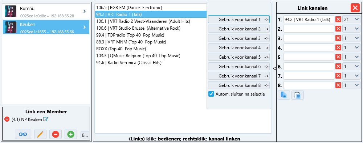Click the green plus add button

pyautogui.click(x=71, y=134)
